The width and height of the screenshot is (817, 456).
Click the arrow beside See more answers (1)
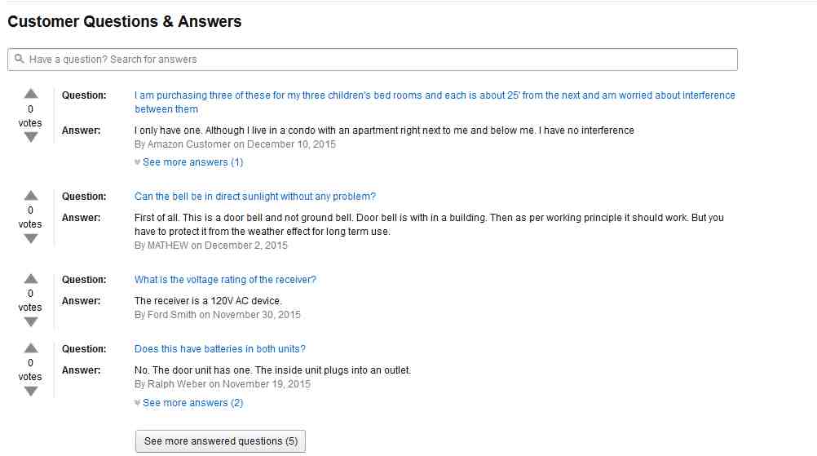(137, 162)
